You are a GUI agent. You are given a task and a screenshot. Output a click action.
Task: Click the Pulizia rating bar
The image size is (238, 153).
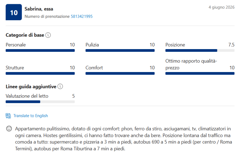[120, 50]
